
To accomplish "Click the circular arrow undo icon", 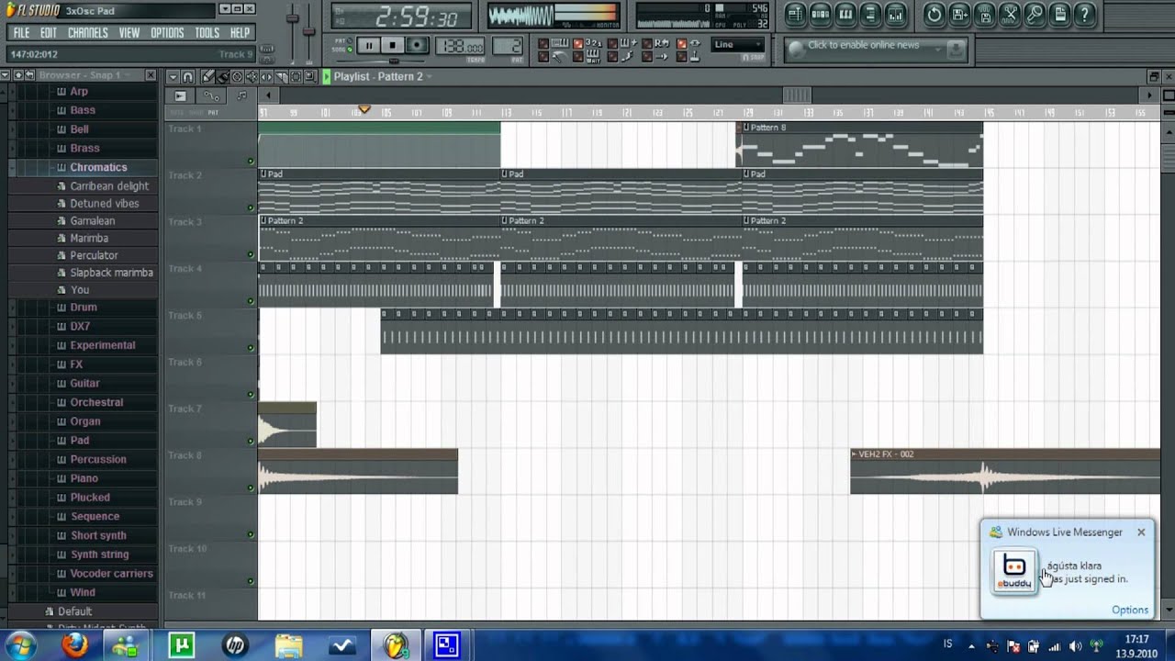I will [x=934, y=14].
